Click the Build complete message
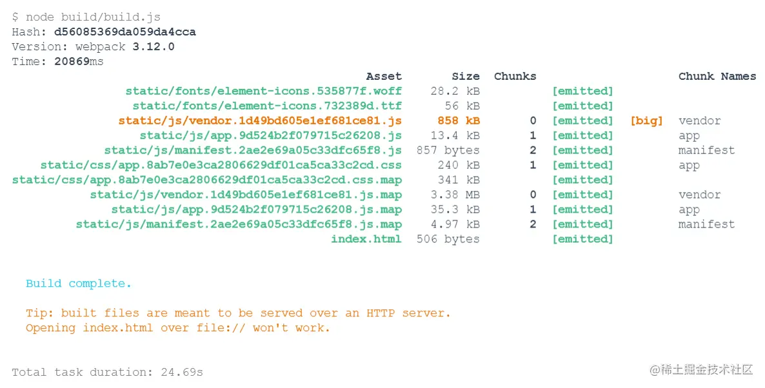 (x=79, y=284)
